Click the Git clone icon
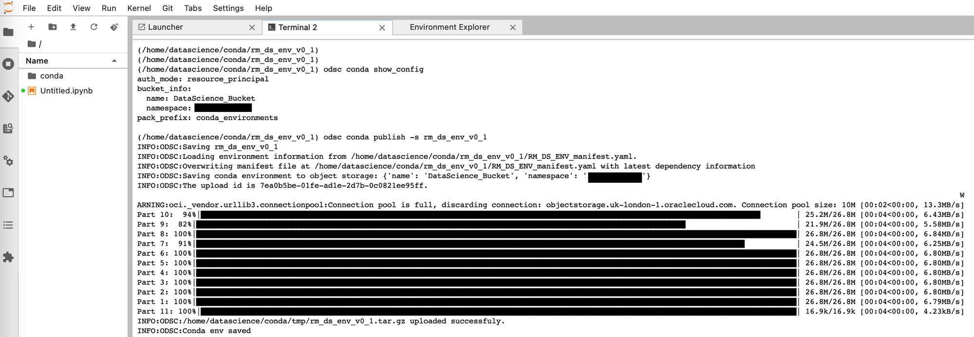Image resolution: width=974 pixels, height=337 pixels. [114, 27]
